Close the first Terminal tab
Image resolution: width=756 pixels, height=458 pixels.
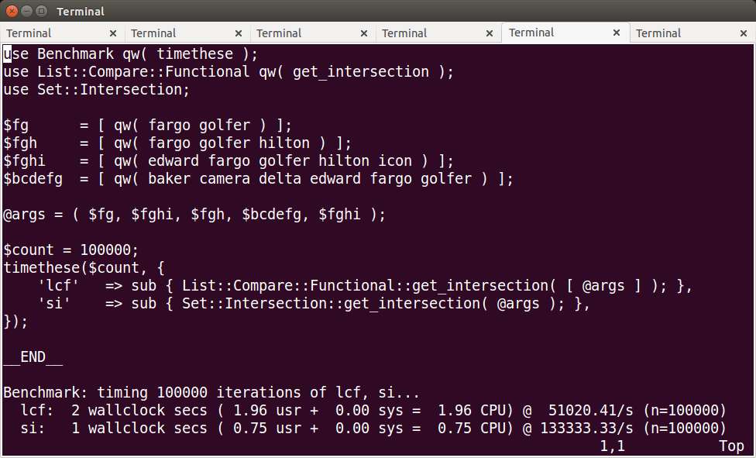pos(113,33)
